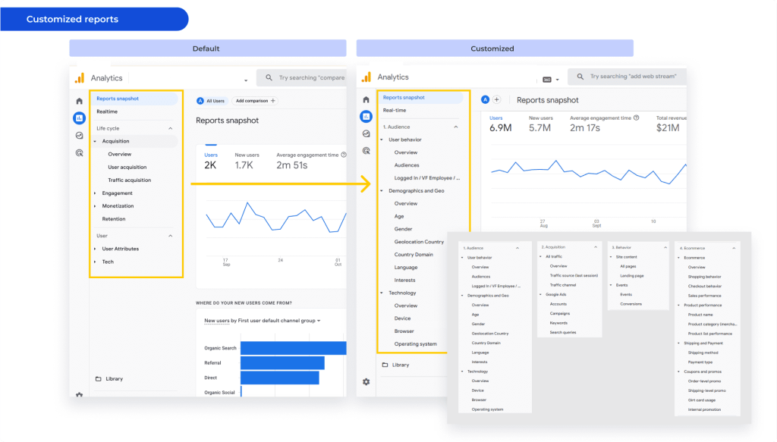
Task: Click Home icon in the Default Analytics sidebar
Action: tap(80, 101)
